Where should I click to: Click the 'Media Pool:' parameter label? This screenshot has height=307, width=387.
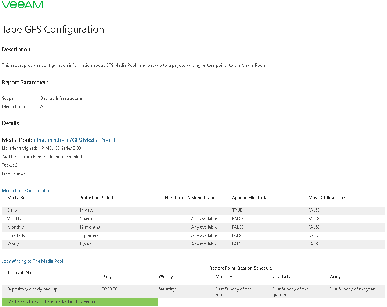click(x=13, y=106)
